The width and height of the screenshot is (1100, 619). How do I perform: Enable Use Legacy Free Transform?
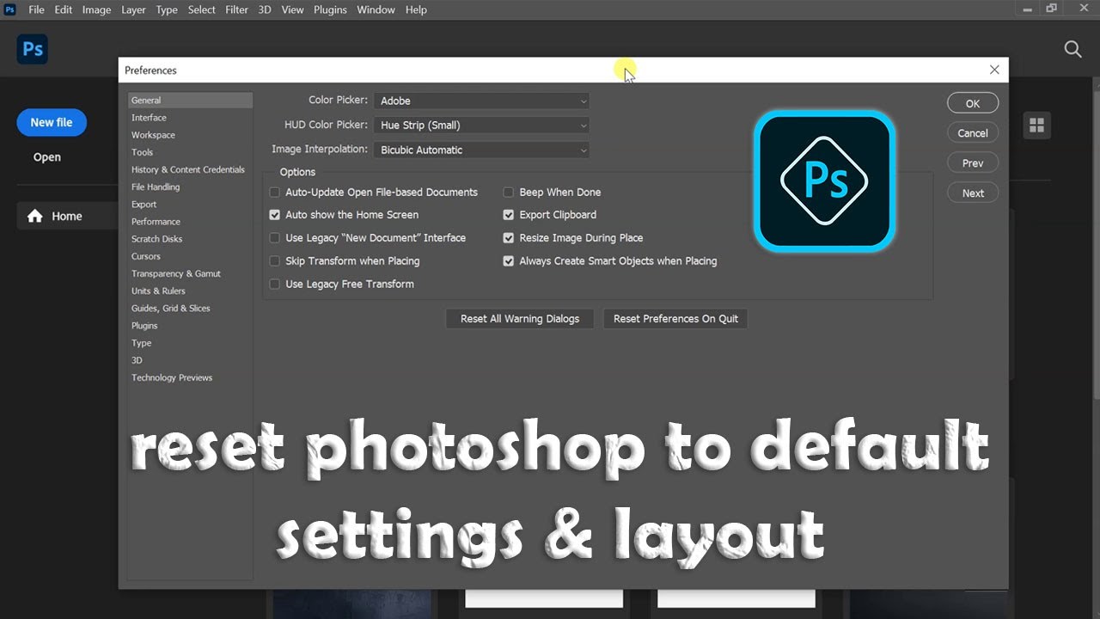pyautogui.click(x=275, y=285)
